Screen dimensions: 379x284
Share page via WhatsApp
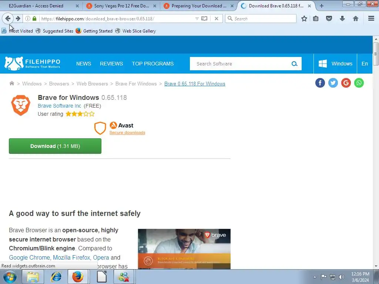pos(359,83)
